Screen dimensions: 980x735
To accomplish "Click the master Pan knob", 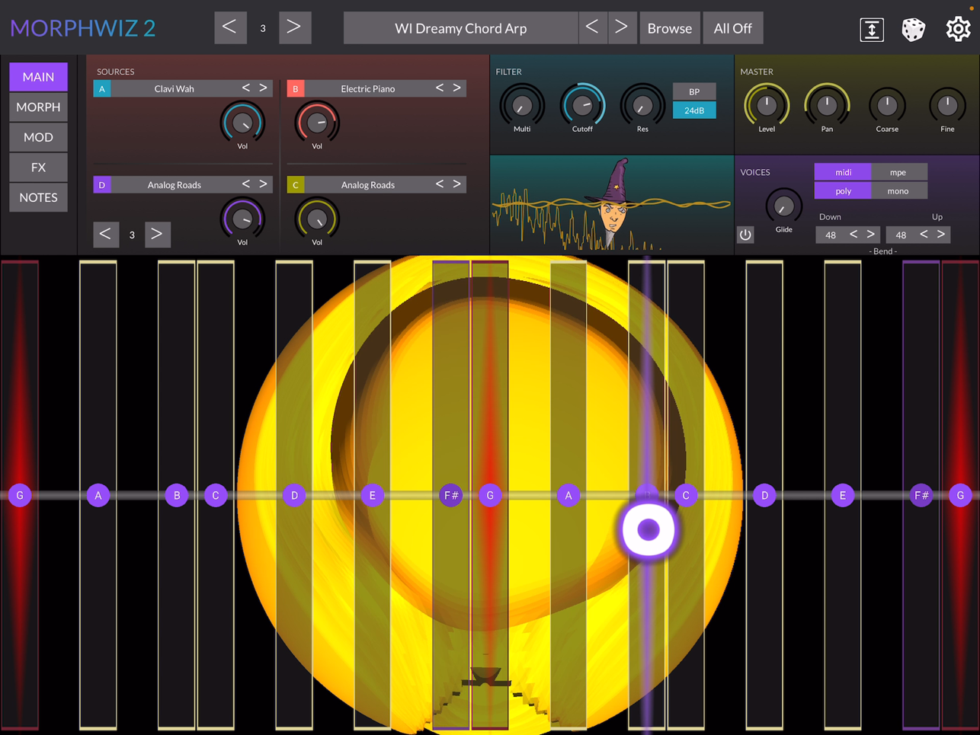I will tap(827, 105).
